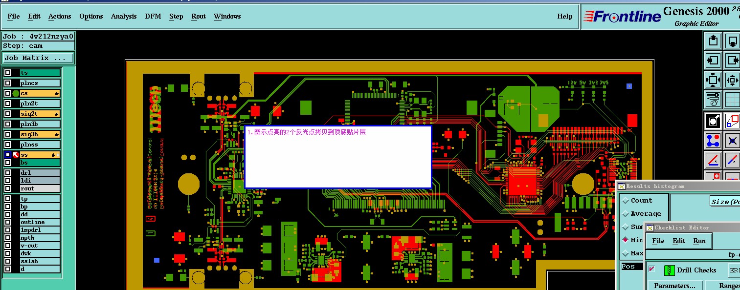Open the Analysis menu
740x290 pixels.
(124, 17)
